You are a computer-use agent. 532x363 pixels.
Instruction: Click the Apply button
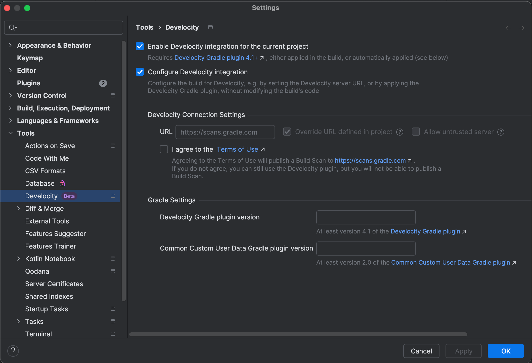(x=464, y=351)
